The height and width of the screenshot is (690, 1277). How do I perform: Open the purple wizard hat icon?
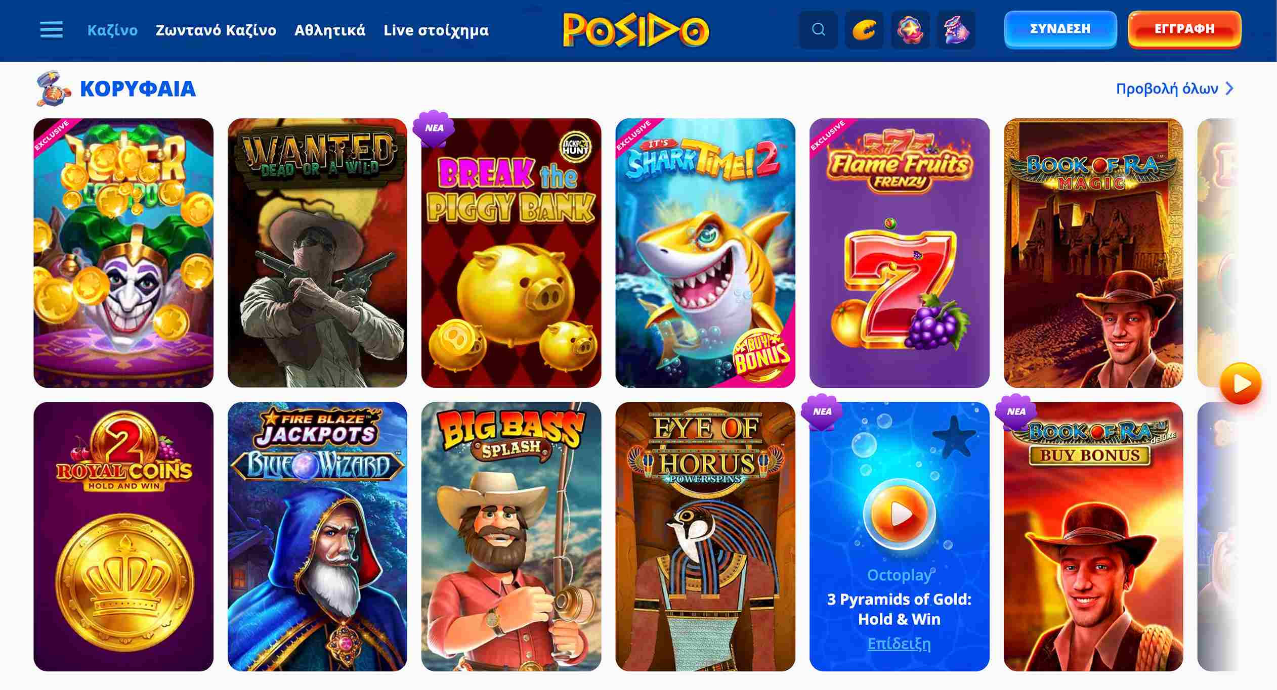(x=956, y=30)
